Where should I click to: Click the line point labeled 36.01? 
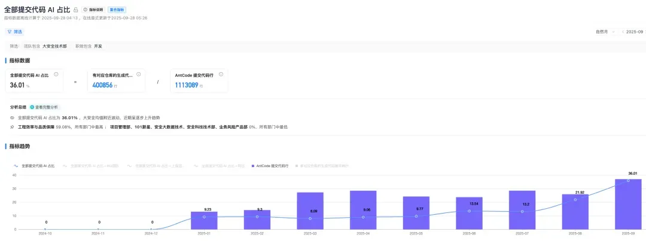[x=628, y=180]
